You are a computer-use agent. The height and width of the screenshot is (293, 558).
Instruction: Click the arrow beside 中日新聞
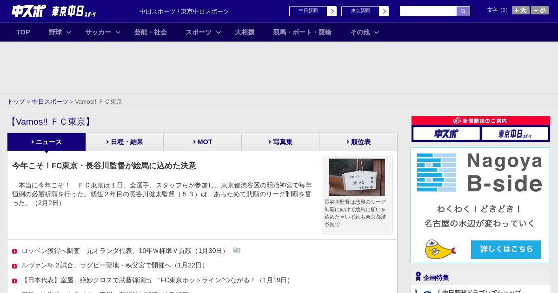tap(332, 11)
